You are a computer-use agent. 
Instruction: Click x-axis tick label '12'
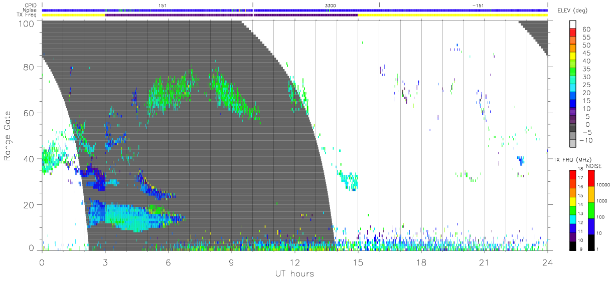[294, 262]
